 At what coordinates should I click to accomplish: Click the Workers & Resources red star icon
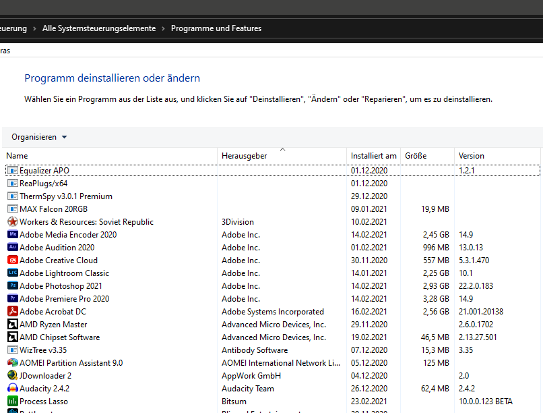(13, 221)
